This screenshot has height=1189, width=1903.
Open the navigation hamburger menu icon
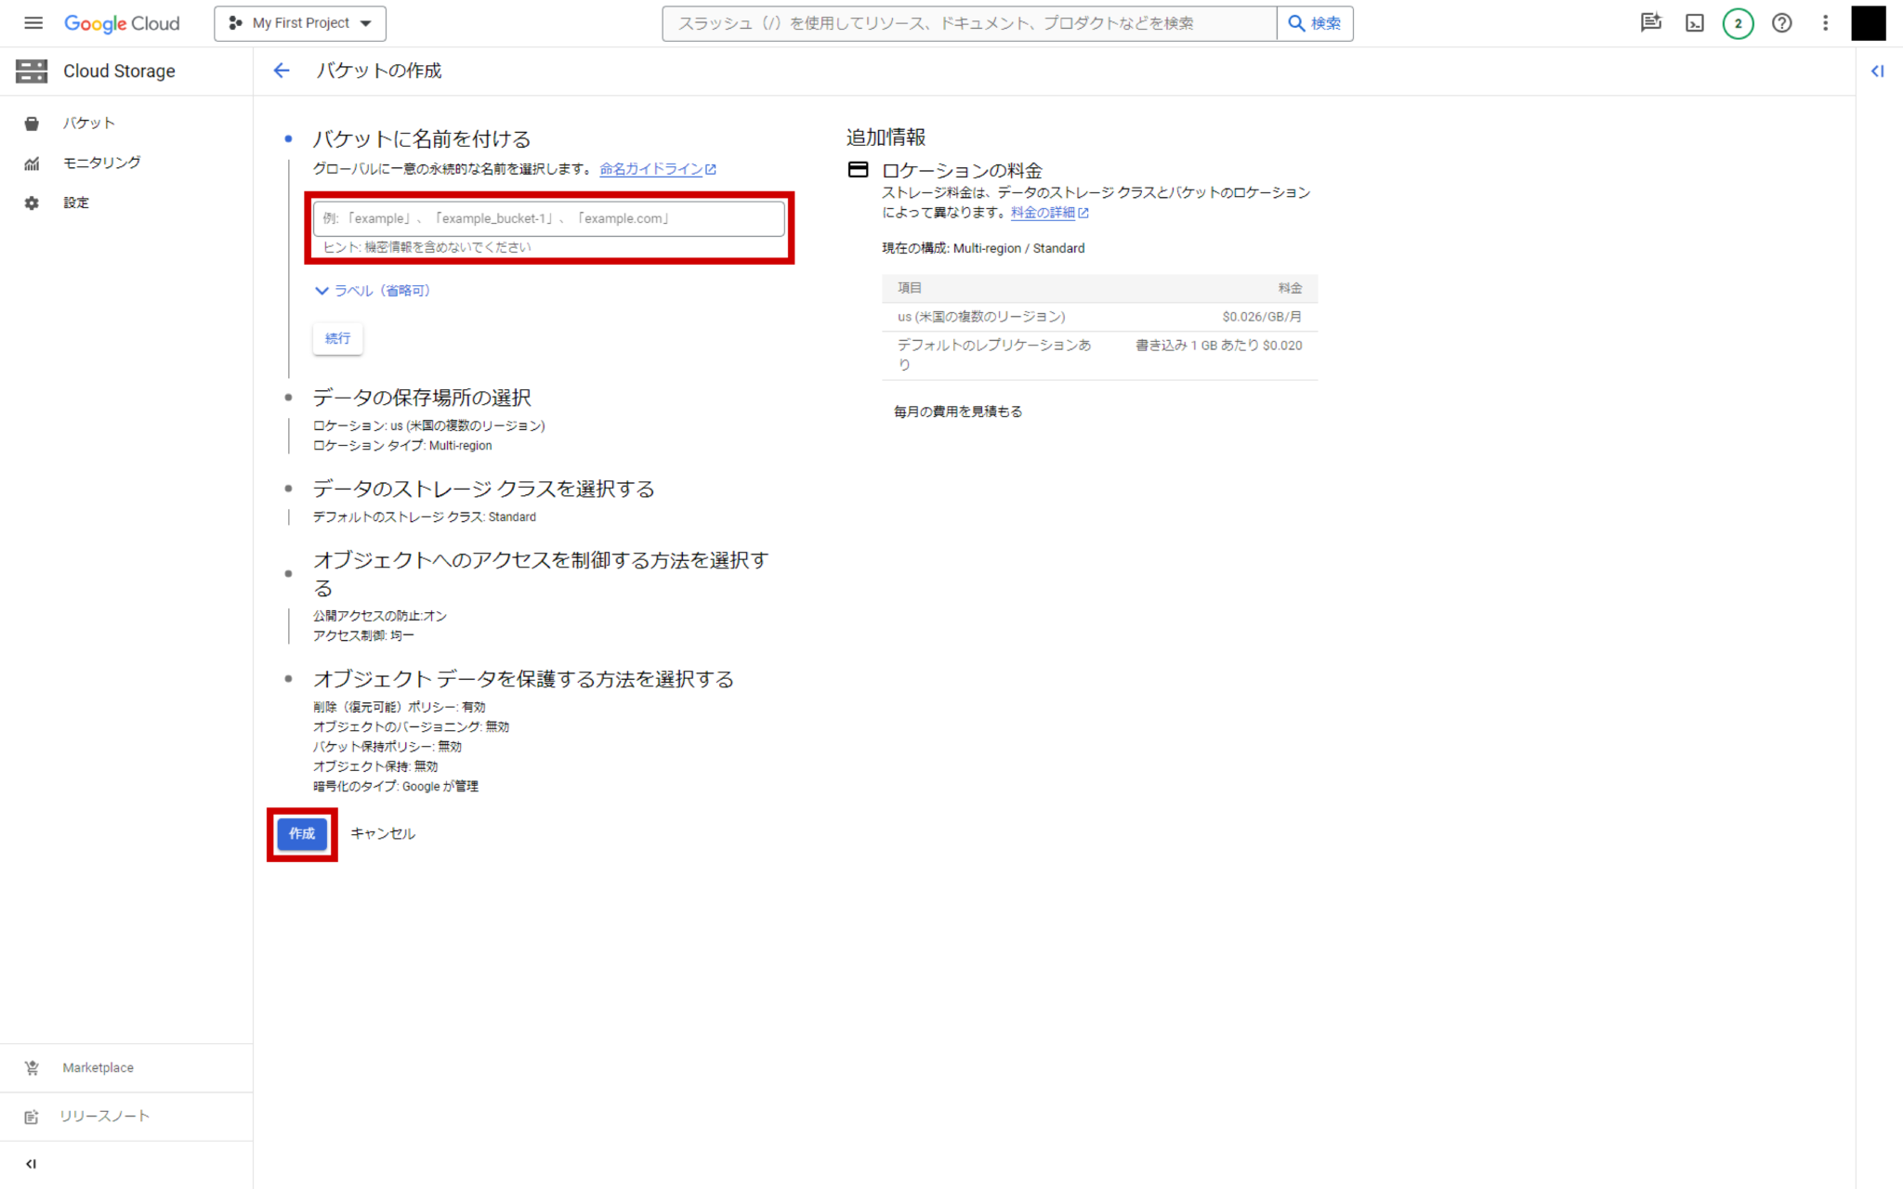pyautogui.click(x=33, y=23)
